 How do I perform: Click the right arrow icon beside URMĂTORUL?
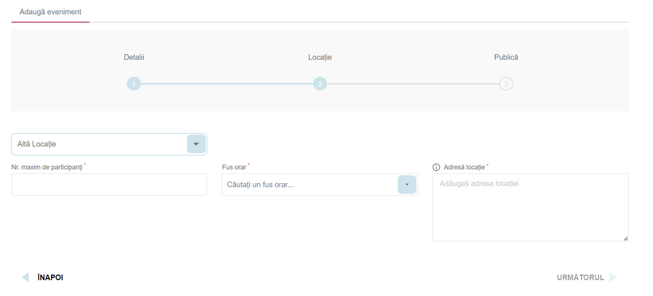click(x=613, y=278)
